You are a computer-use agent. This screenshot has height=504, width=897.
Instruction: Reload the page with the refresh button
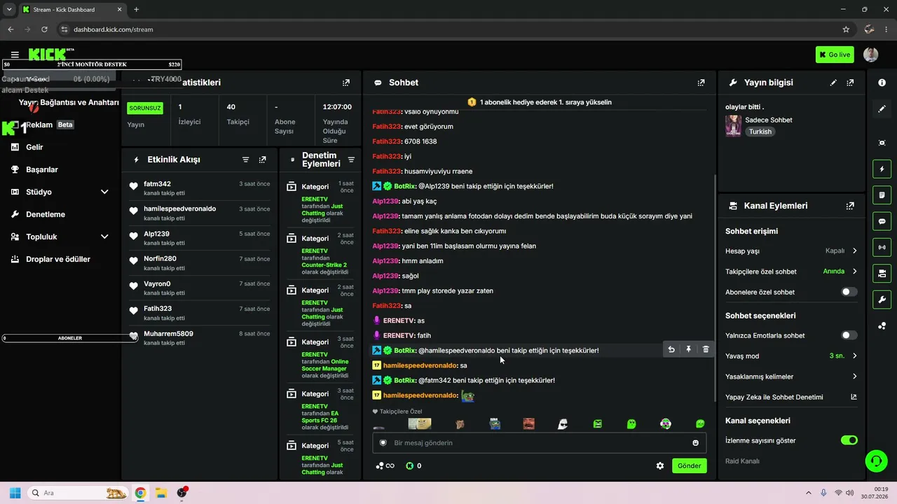44,29
